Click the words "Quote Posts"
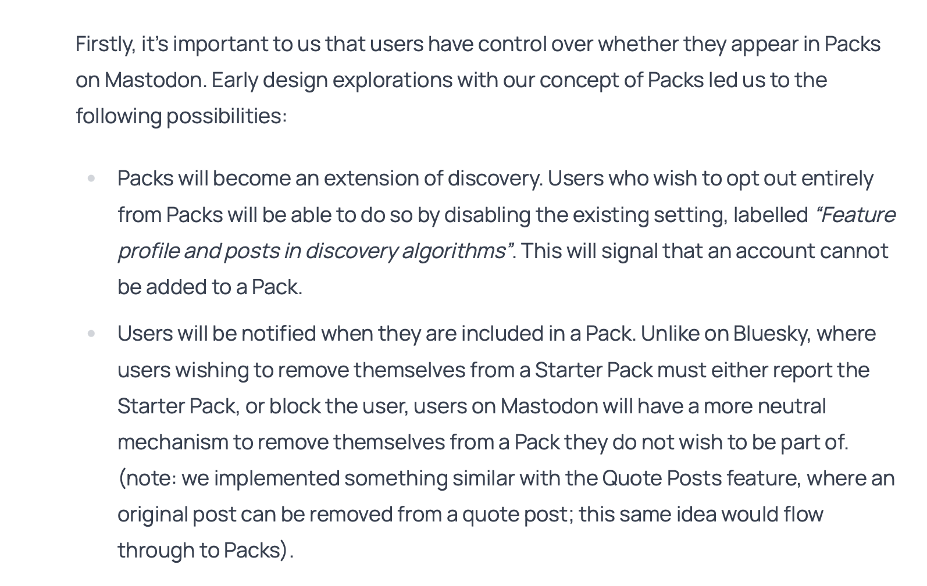This screenshot has width=927, height=586. pyautogui.click(x=661, y=478)
